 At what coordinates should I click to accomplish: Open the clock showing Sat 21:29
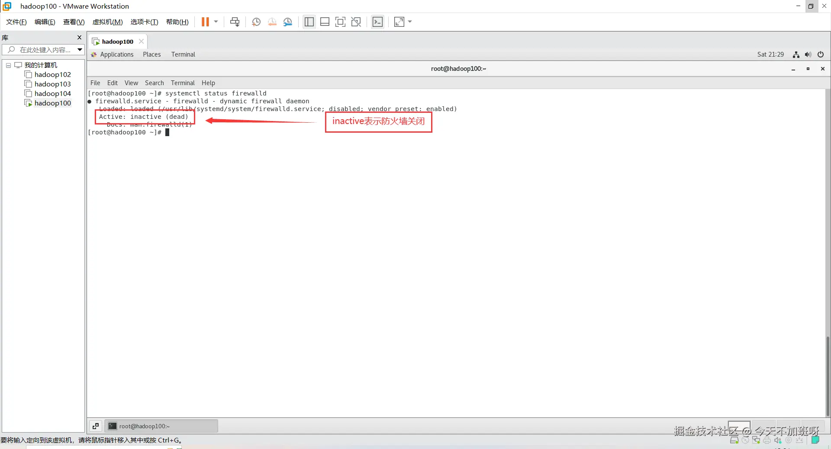pos(770,54)
